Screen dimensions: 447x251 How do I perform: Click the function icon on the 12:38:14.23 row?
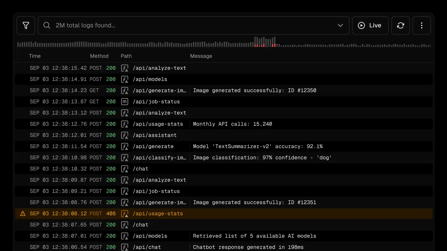point(125,91)
